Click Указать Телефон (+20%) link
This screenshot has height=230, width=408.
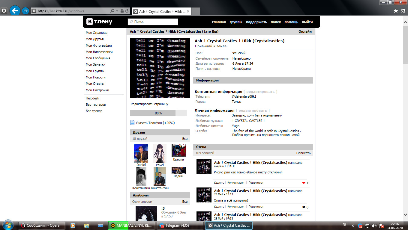point(155,123)
